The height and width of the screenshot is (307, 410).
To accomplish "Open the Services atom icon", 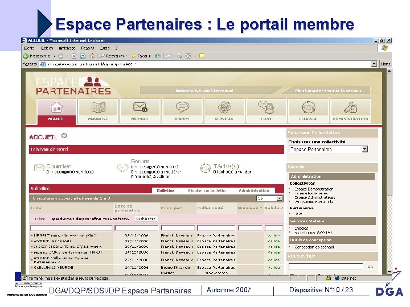I will click(x=224, y=107).
